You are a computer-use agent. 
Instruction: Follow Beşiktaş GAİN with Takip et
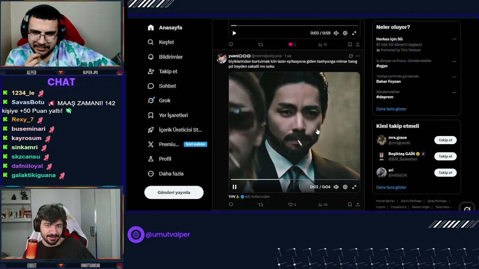pyautogui.click(x=445, y=156)
